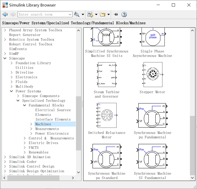Select Power Electronics in the tree

coord(52,134)
